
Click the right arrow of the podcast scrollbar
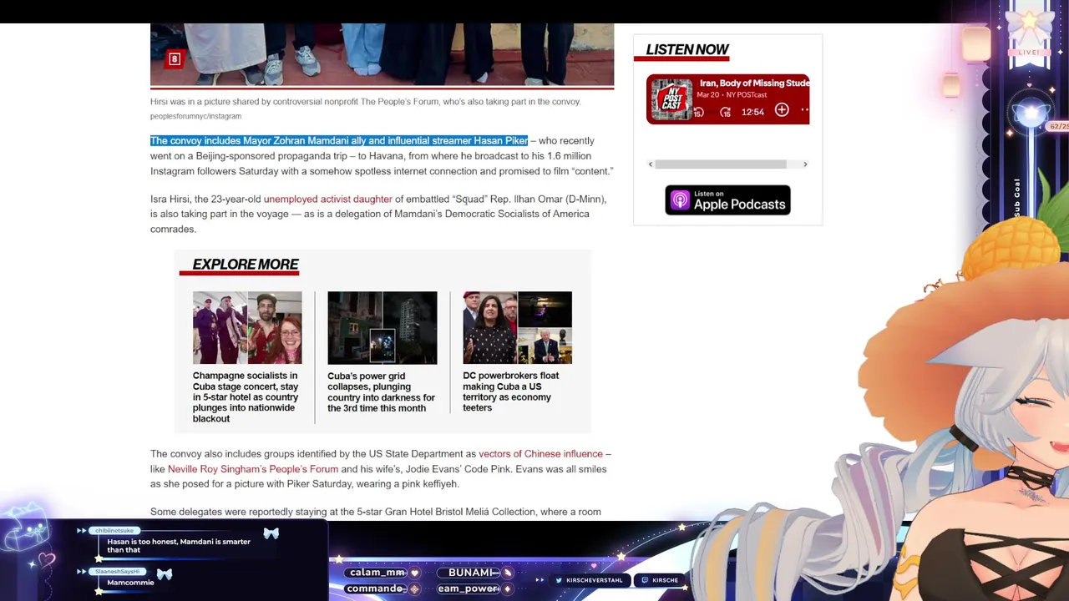coord(805,164)
